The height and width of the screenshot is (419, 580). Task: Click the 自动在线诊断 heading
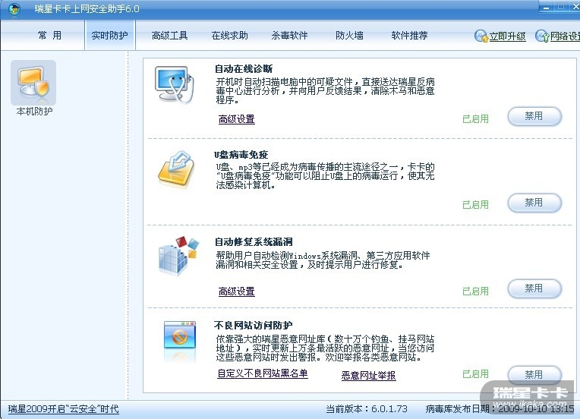tap(244, 69)
